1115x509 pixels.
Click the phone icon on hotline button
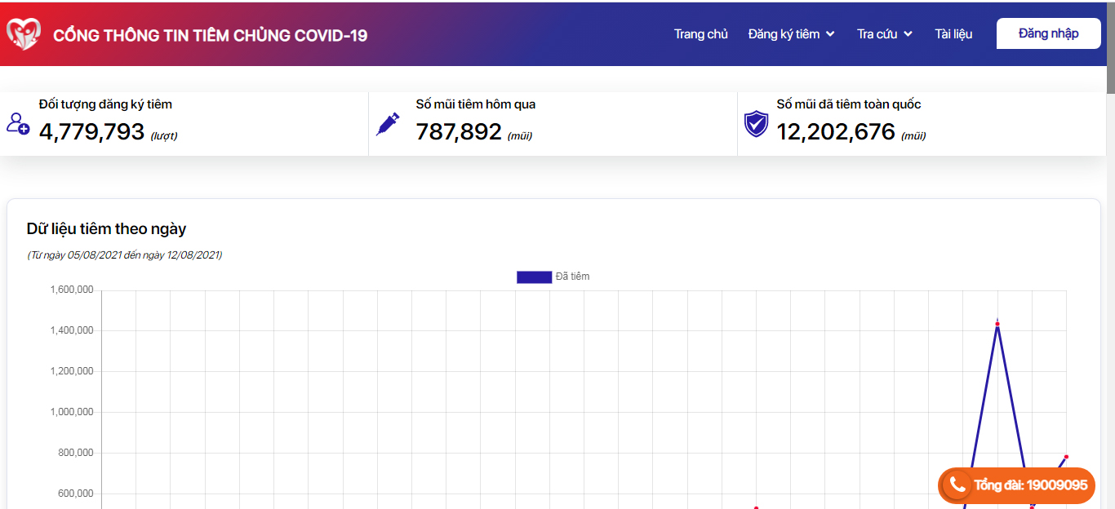pos(957,485)
